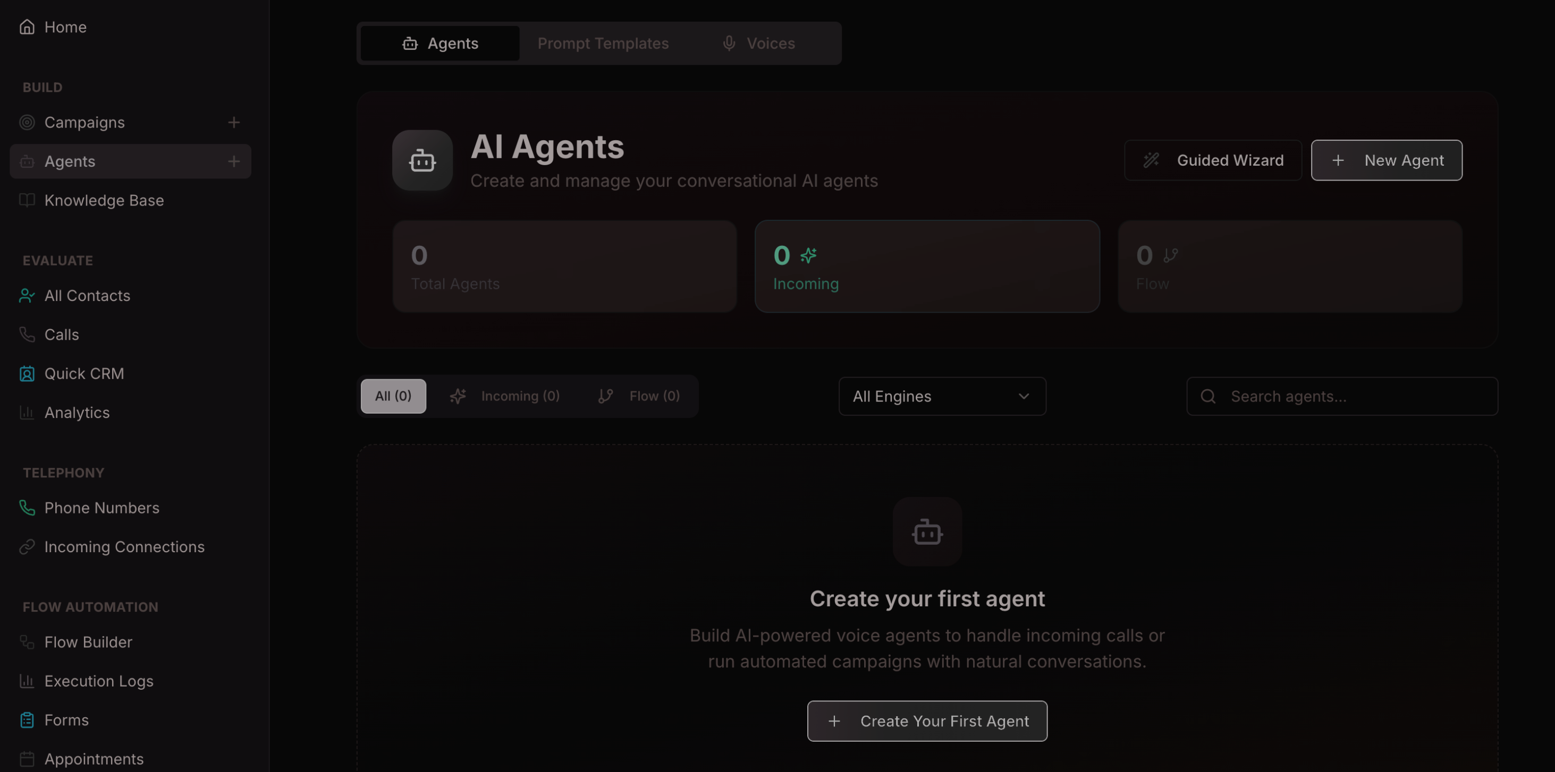1555x772 pixels.
Task: Open Analytics in the sidebar
Action: (77, 413)
